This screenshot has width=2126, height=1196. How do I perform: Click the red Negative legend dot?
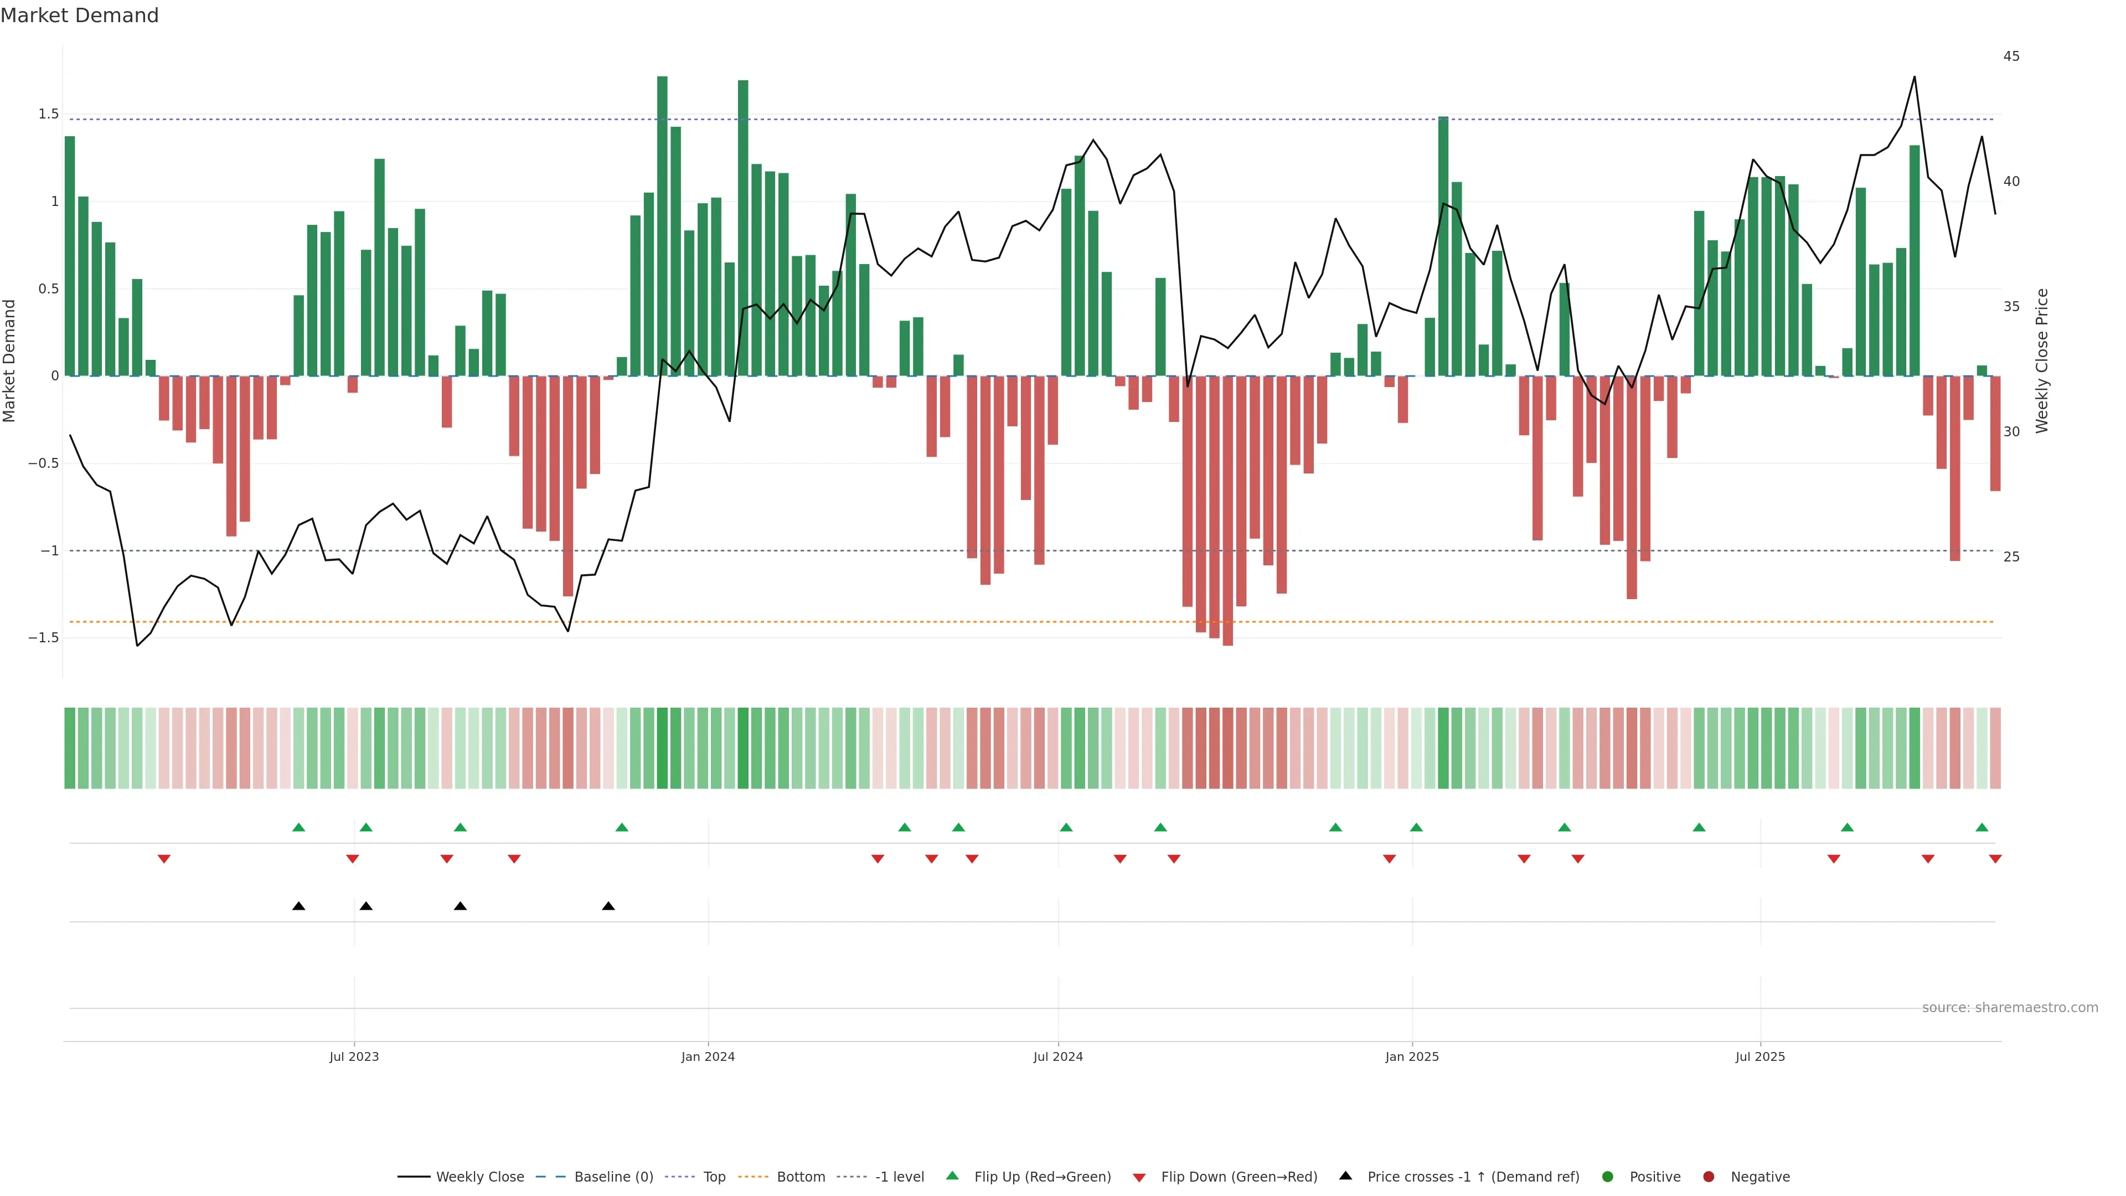(x=1709, y=1177)
